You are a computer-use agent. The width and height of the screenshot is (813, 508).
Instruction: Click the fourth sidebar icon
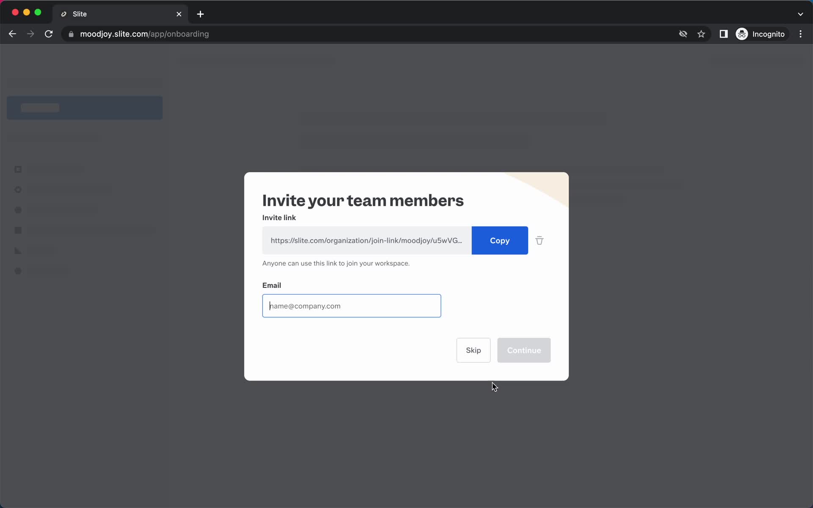(x=17, y=230)
